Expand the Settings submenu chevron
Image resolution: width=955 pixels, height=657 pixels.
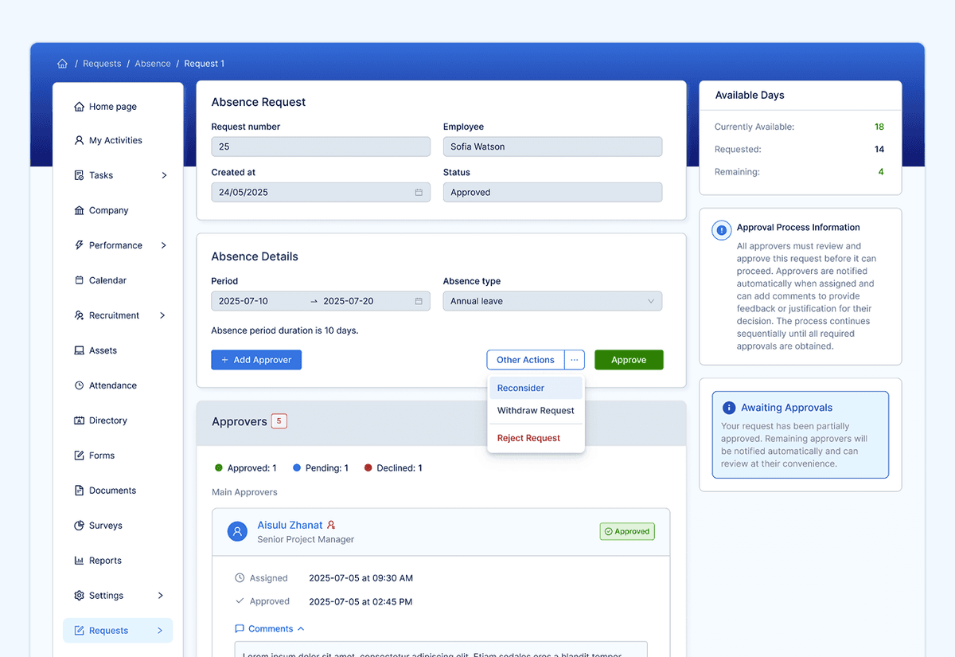point(161,596)
